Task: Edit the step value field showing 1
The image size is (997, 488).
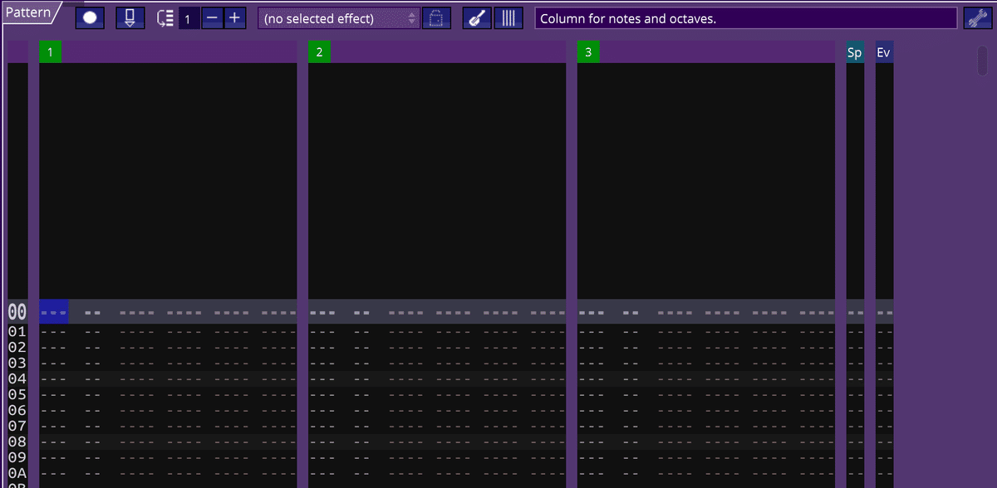Action: click(189, 18)
